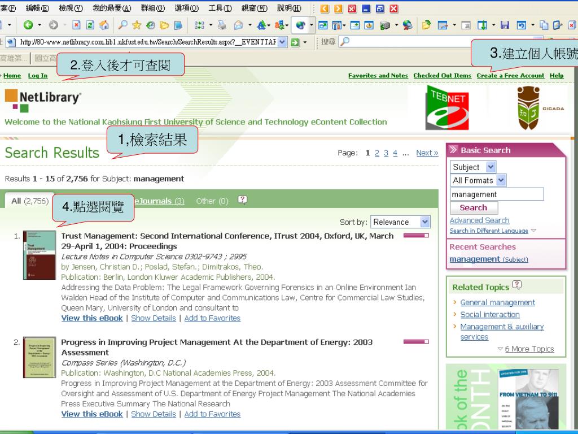
Task: Open the 檢視(V) menu
Action: click(71, 8)
